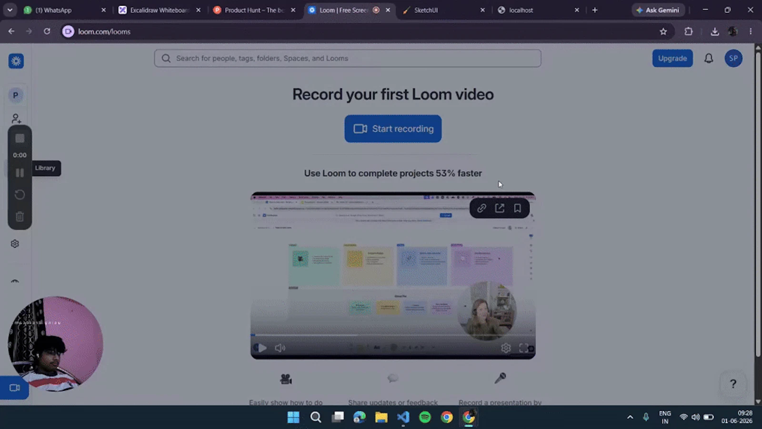Click the Start recording button
This screenshot has width=762, height=429.
click(x=393, y=129)
